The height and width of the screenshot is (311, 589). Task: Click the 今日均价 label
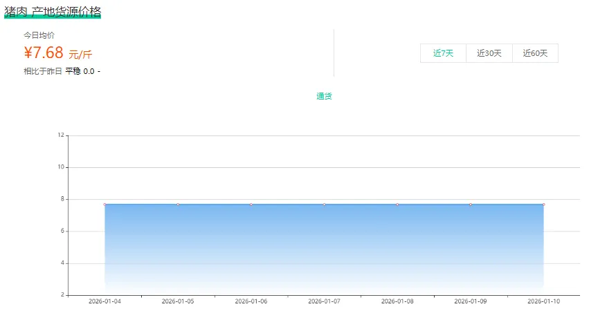tap(39, 35)
